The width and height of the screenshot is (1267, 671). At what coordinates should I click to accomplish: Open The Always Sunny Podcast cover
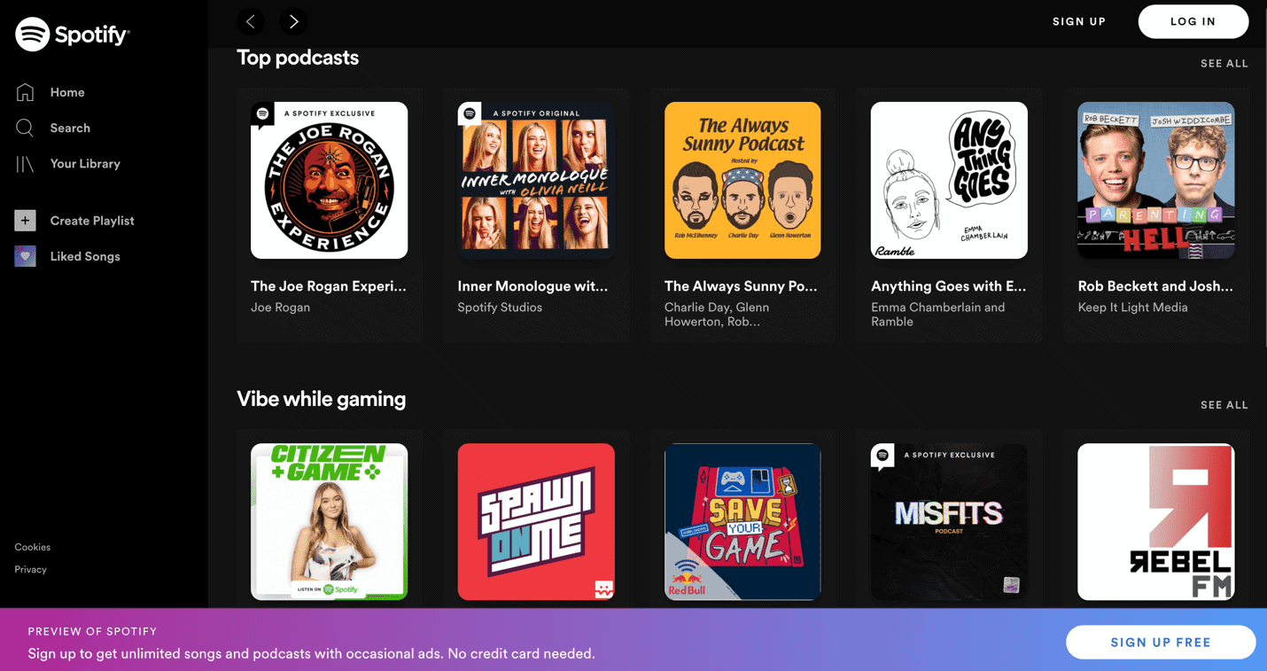742,180
